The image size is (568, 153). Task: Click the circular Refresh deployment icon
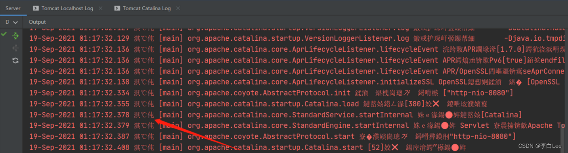tap(15, 60)
